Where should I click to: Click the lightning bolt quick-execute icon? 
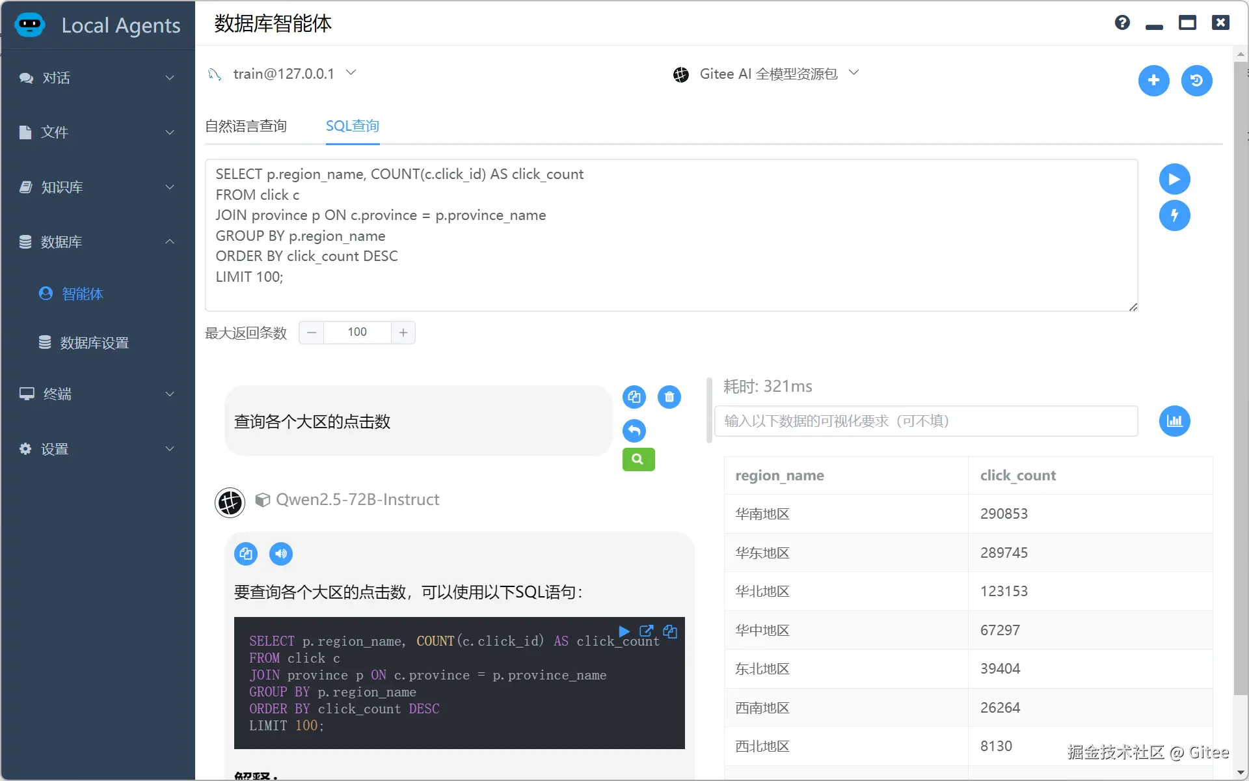point(1174,215)
